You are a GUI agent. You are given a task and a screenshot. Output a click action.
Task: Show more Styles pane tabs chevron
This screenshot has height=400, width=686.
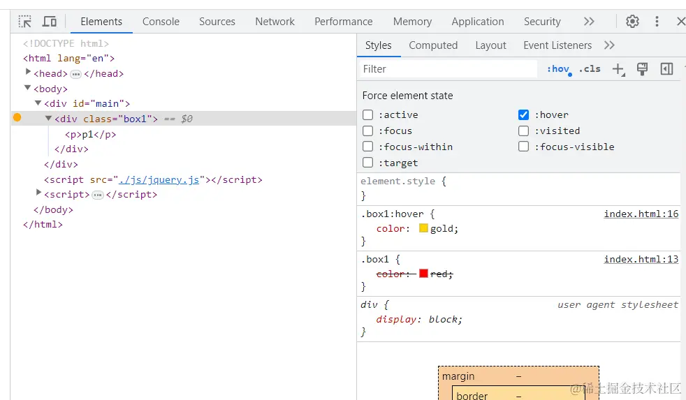pyautogui.click(x=609, y=45)
